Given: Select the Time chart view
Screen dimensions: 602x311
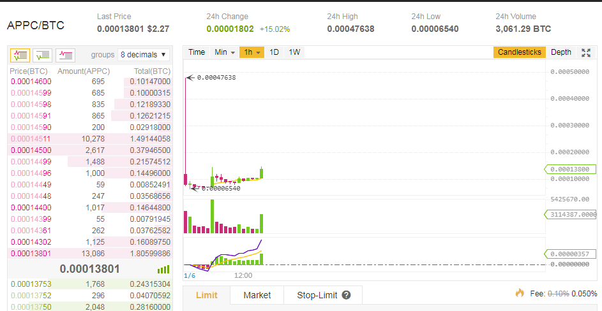Looking at the screenshot, I should point(197,52).
